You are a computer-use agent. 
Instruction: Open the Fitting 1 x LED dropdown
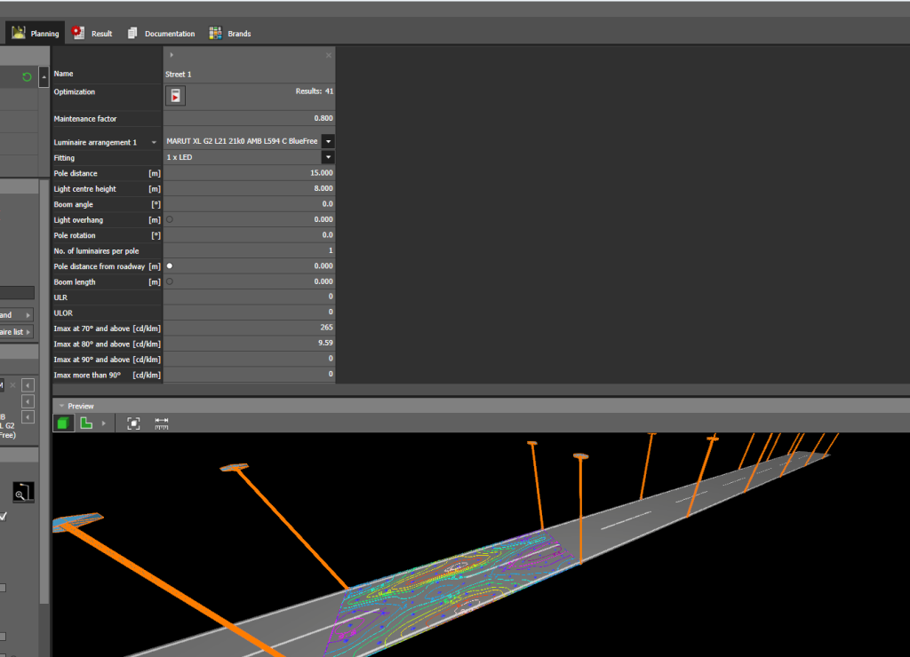[x=329, y=157]
